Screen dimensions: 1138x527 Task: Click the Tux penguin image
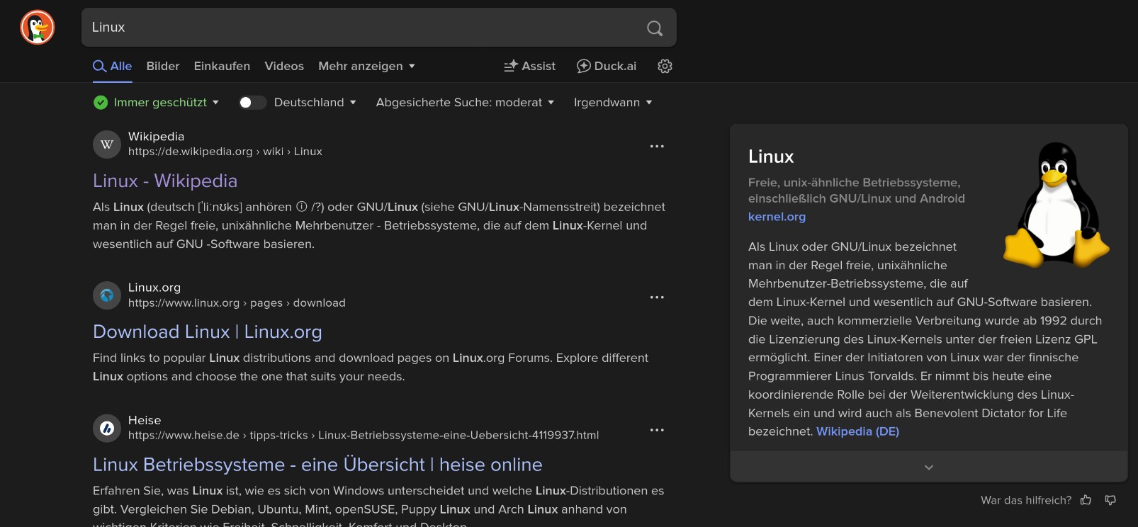click(1057, 204)
